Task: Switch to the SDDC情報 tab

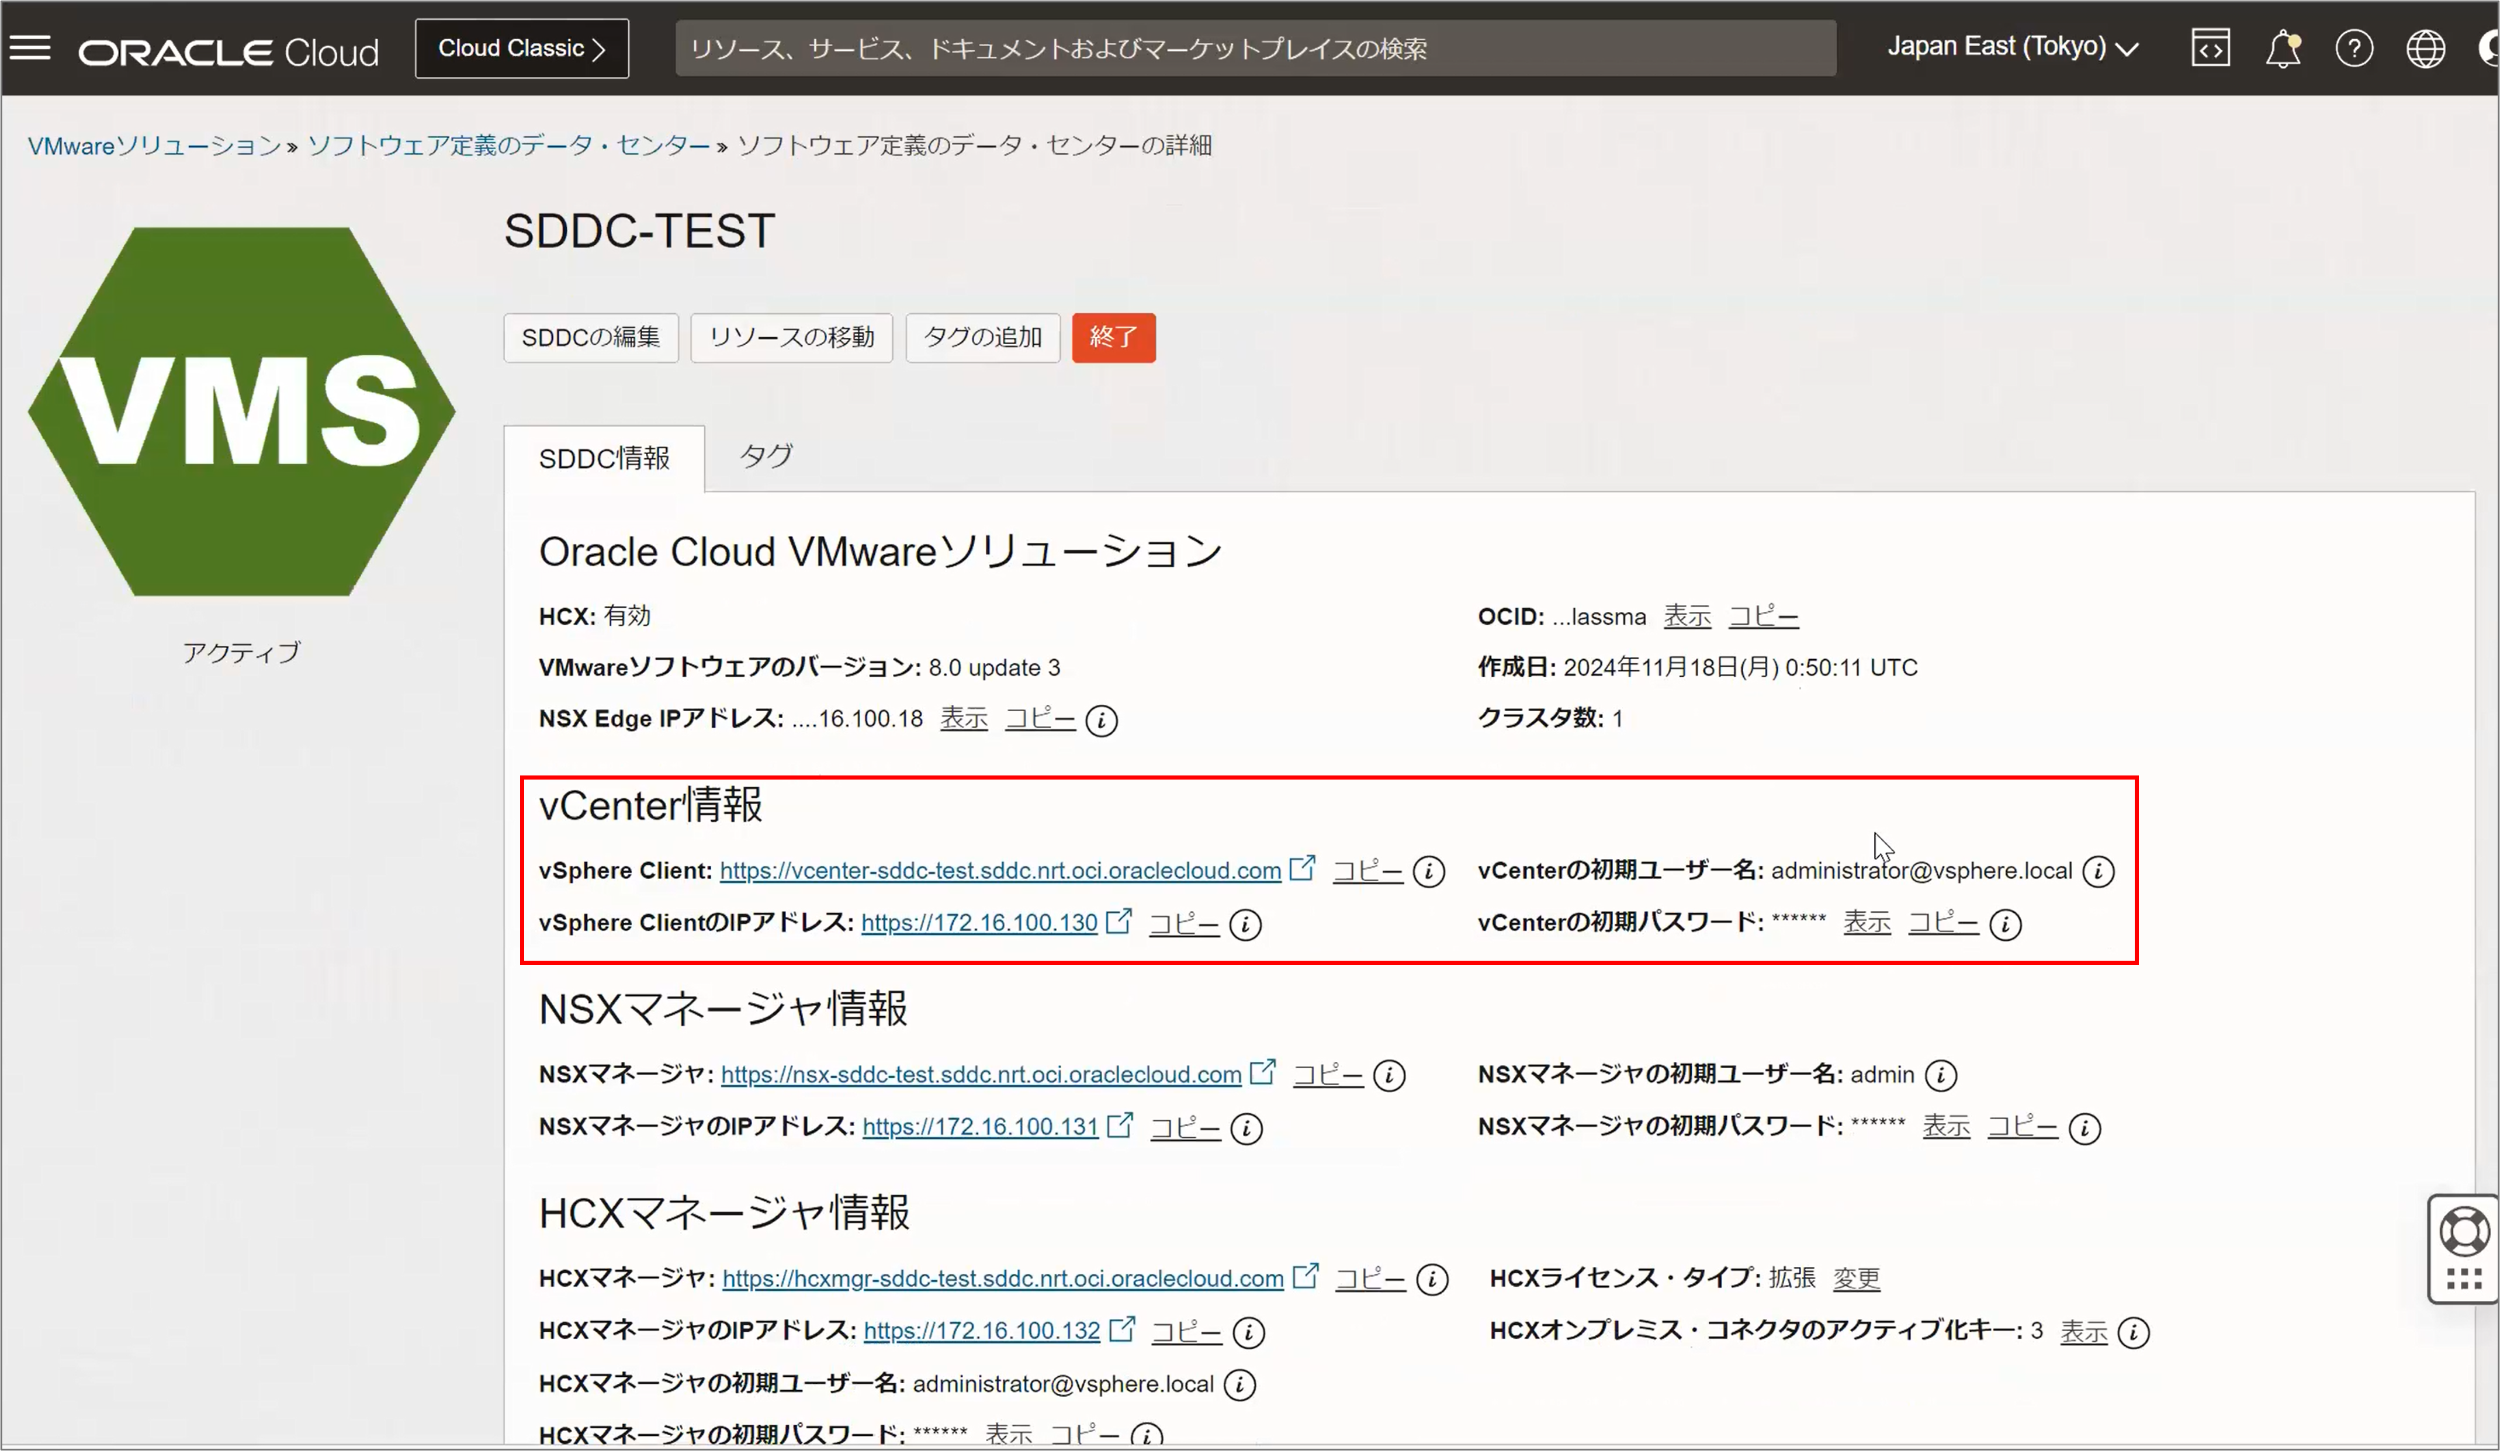Action: coord(604,459)
